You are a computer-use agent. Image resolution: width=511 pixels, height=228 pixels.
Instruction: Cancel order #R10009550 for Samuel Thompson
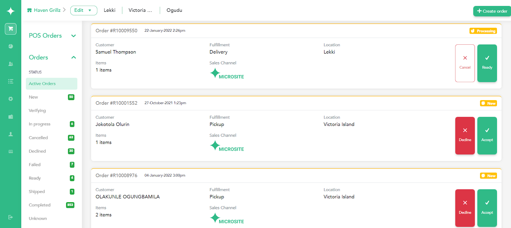point(465,63)
